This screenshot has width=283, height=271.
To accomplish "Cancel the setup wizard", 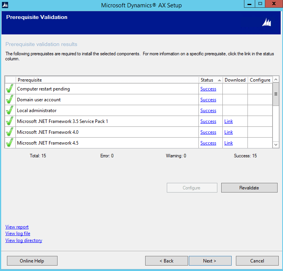I will [257, 261].
